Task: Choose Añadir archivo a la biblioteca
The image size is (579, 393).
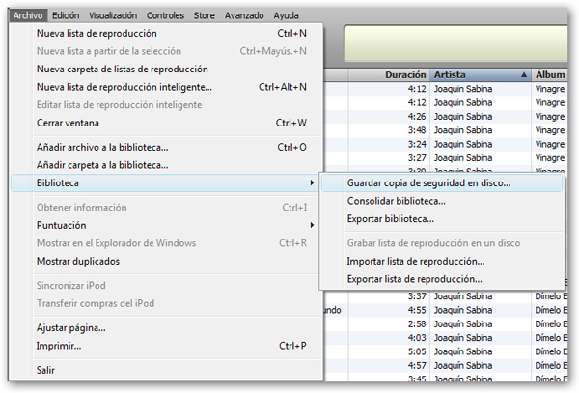Action: point(102,147)
